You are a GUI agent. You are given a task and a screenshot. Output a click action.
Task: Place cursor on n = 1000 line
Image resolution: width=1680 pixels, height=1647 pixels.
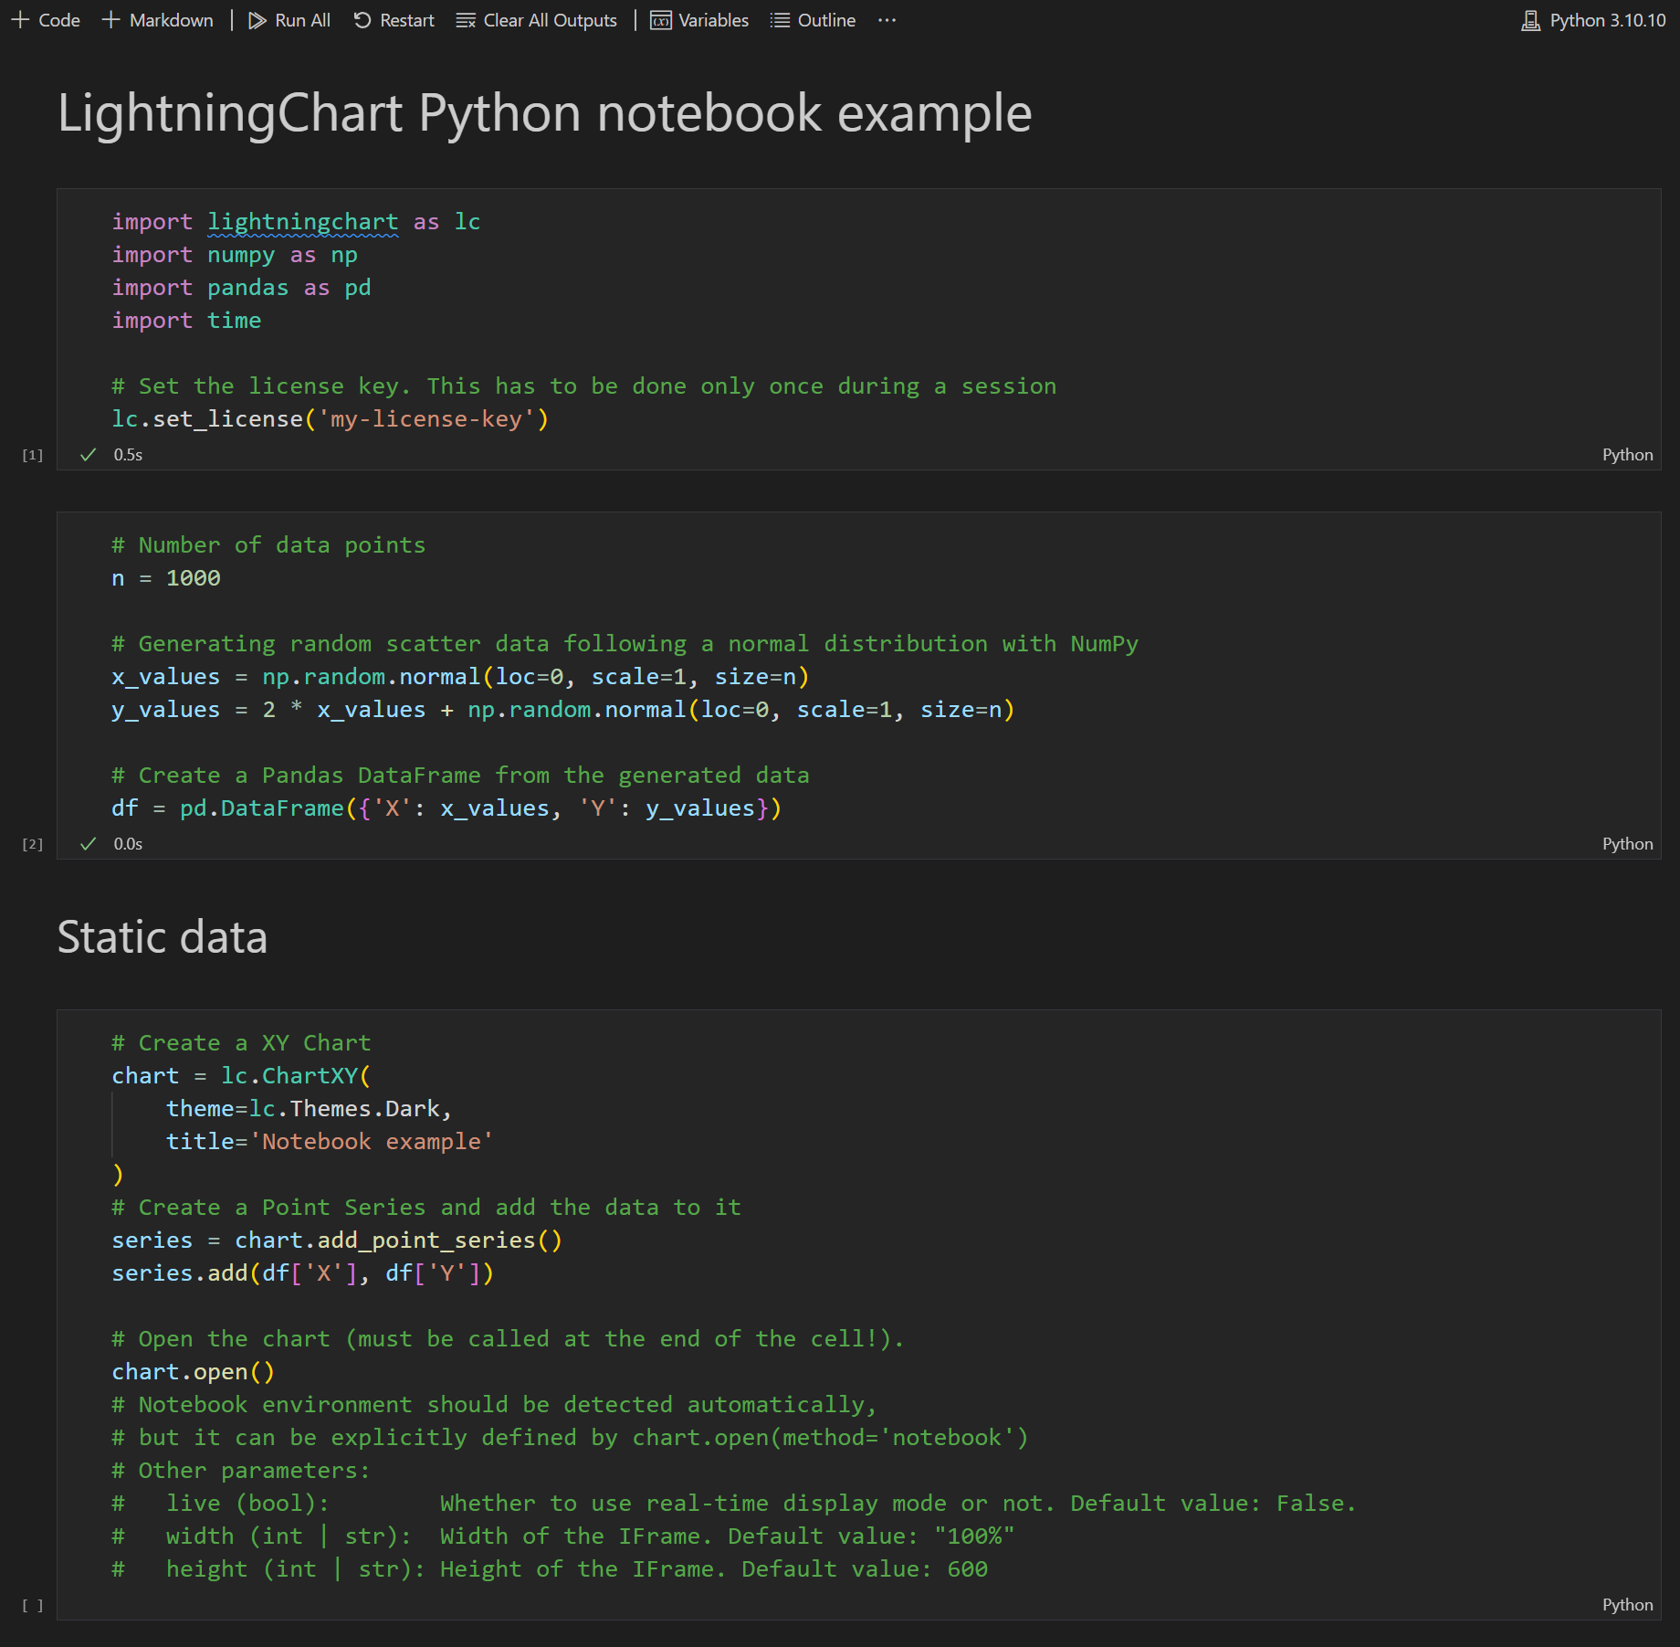(165, 578)
